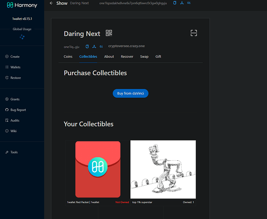Open the Swap tab

coord(144,57)
